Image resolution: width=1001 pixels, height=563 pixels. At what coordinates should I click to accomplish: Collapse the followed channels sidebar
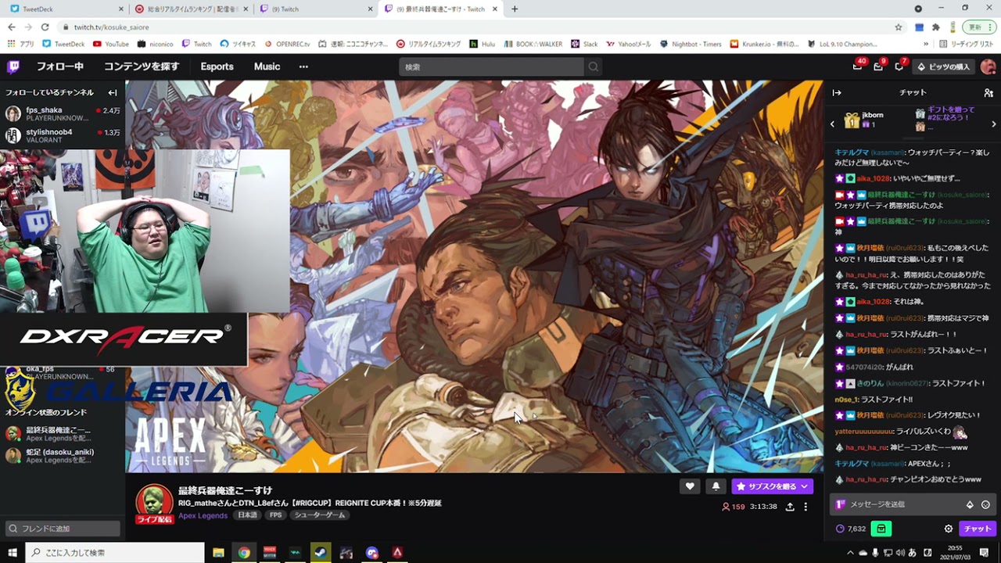click(113, 92)
